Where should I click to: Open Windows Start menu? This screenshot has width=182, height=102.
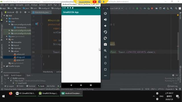click(x=3, y=96)
